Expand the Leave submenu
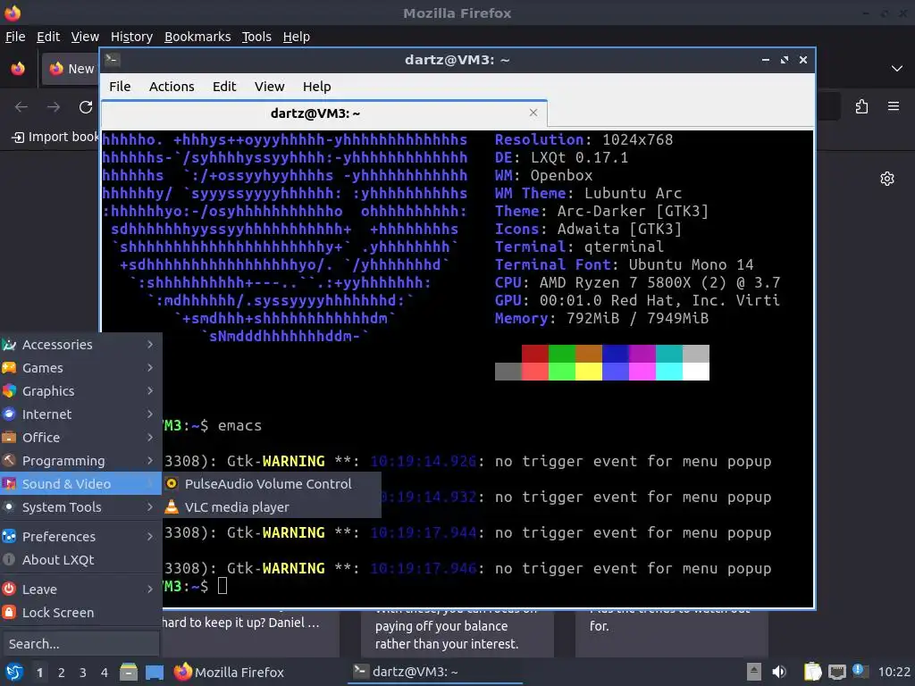915x686 pixels. pyautogui.click(x=81, y=590)
